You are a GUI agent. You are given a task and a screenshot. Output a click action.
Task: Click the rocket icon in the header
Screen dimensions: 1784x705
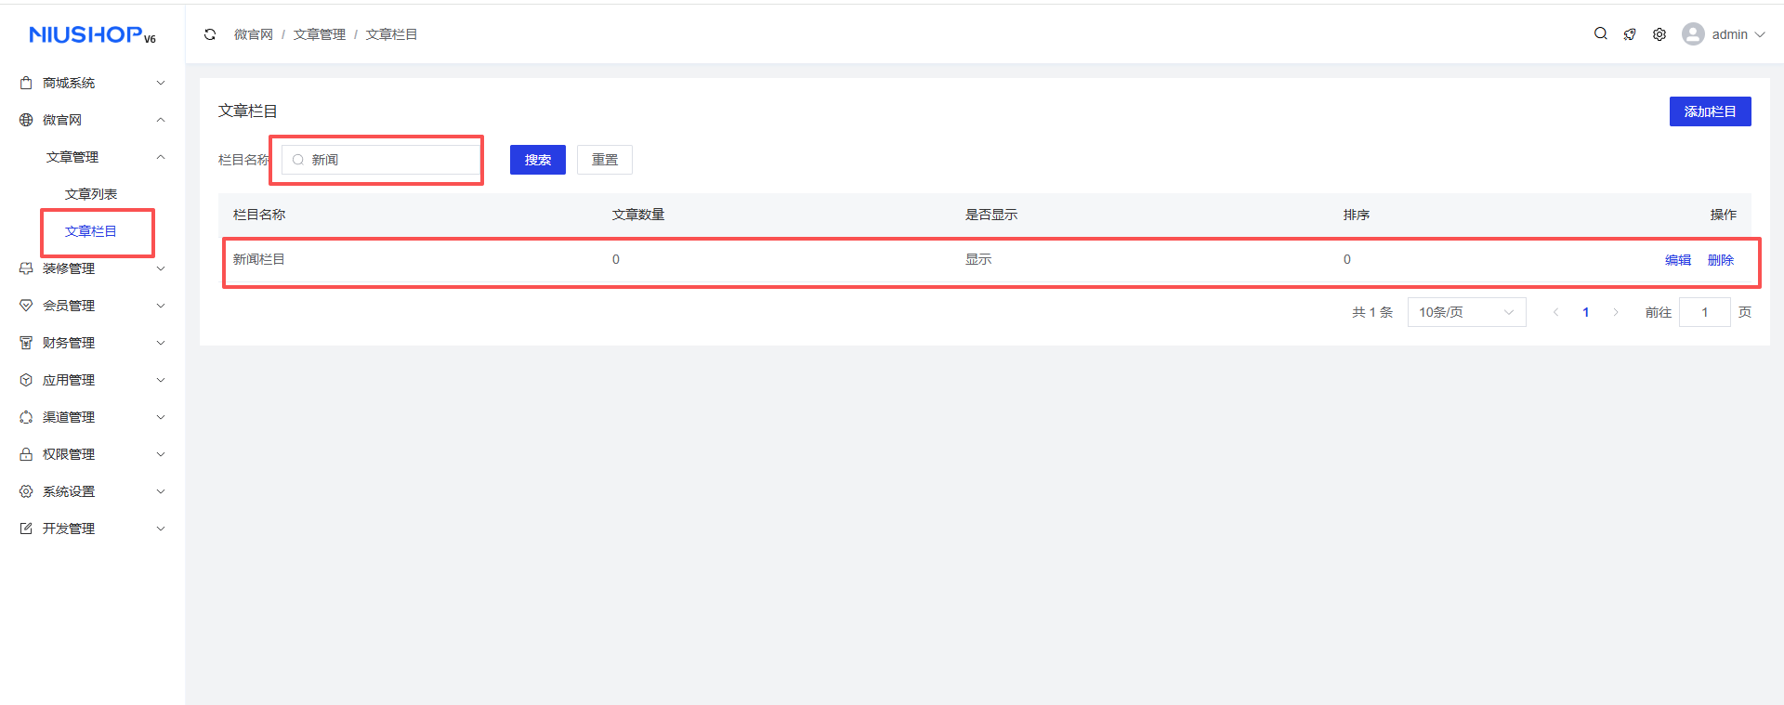pyautogui.click(x=1630, y=34)
